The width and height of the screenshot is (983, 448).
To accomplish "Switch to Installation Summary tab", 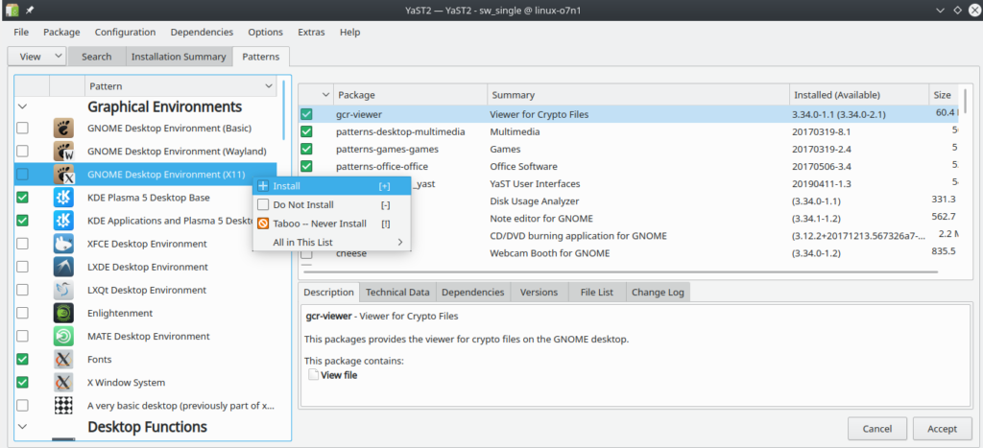I will click(179, 57).
